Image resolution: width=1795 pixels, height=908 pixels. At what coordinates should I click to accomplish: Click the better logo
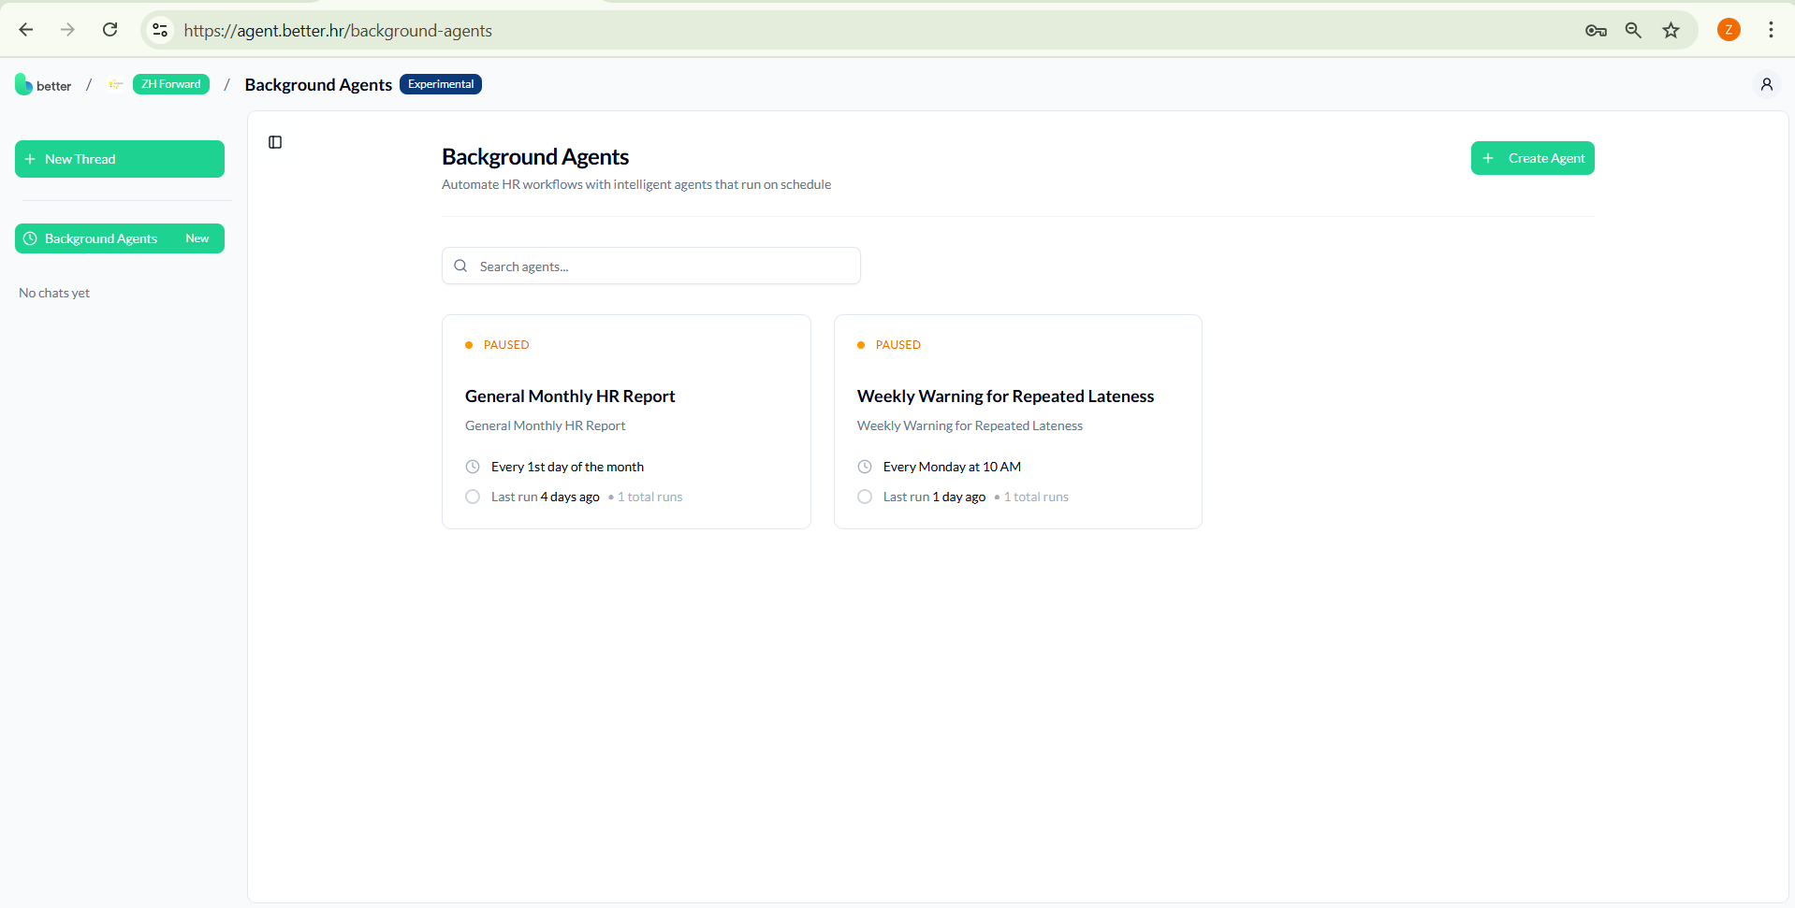[43, 85]
